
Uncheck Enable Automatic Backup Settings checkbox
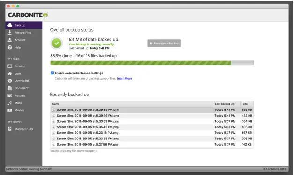[52, 73]
